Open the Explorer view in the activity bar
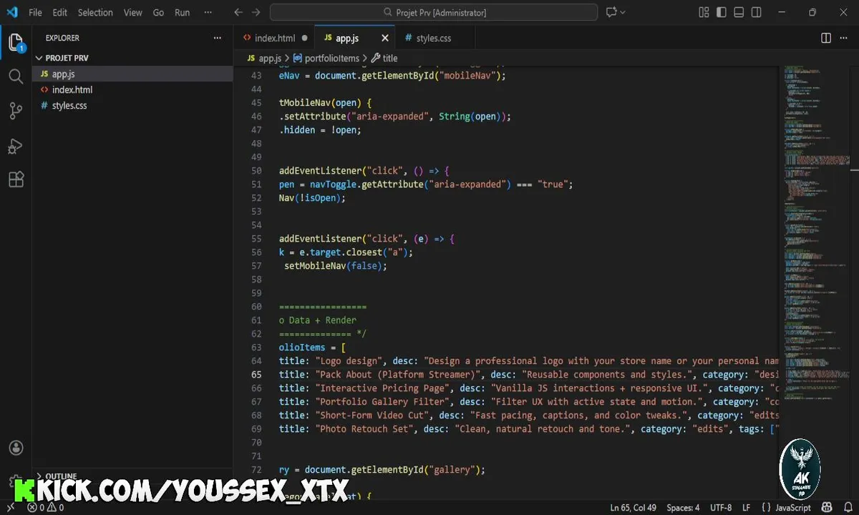Viewport: 859px width, 515px height. click(16, 42)
